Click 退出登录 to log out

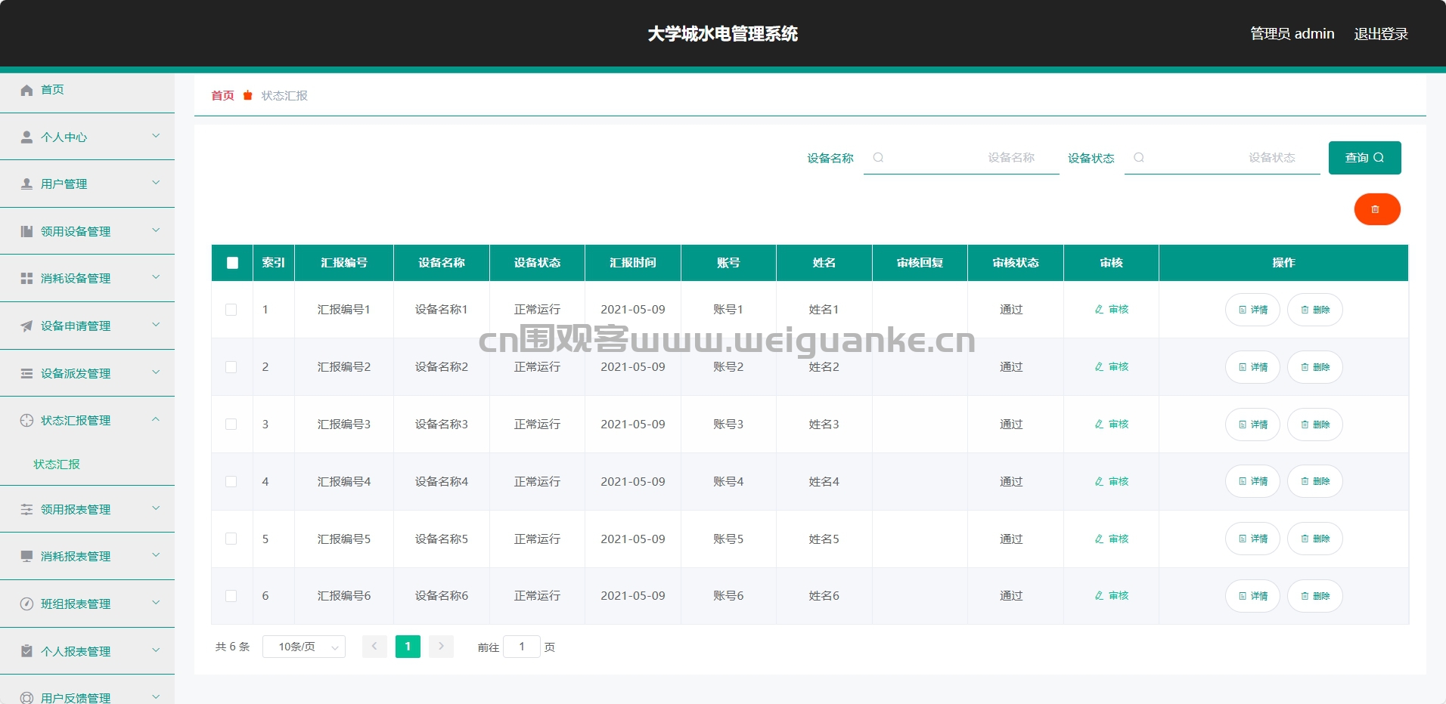(x=1381, y=34)
